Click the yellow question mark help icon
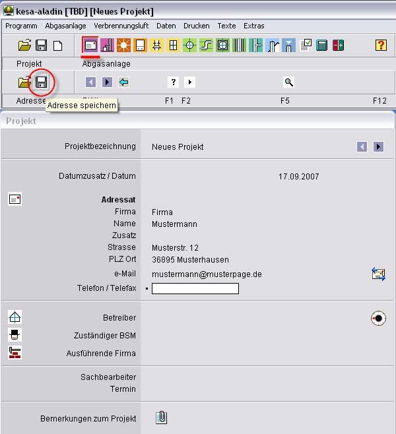The height and width of the screenshot is (434, 396). (x=381, y=46)
